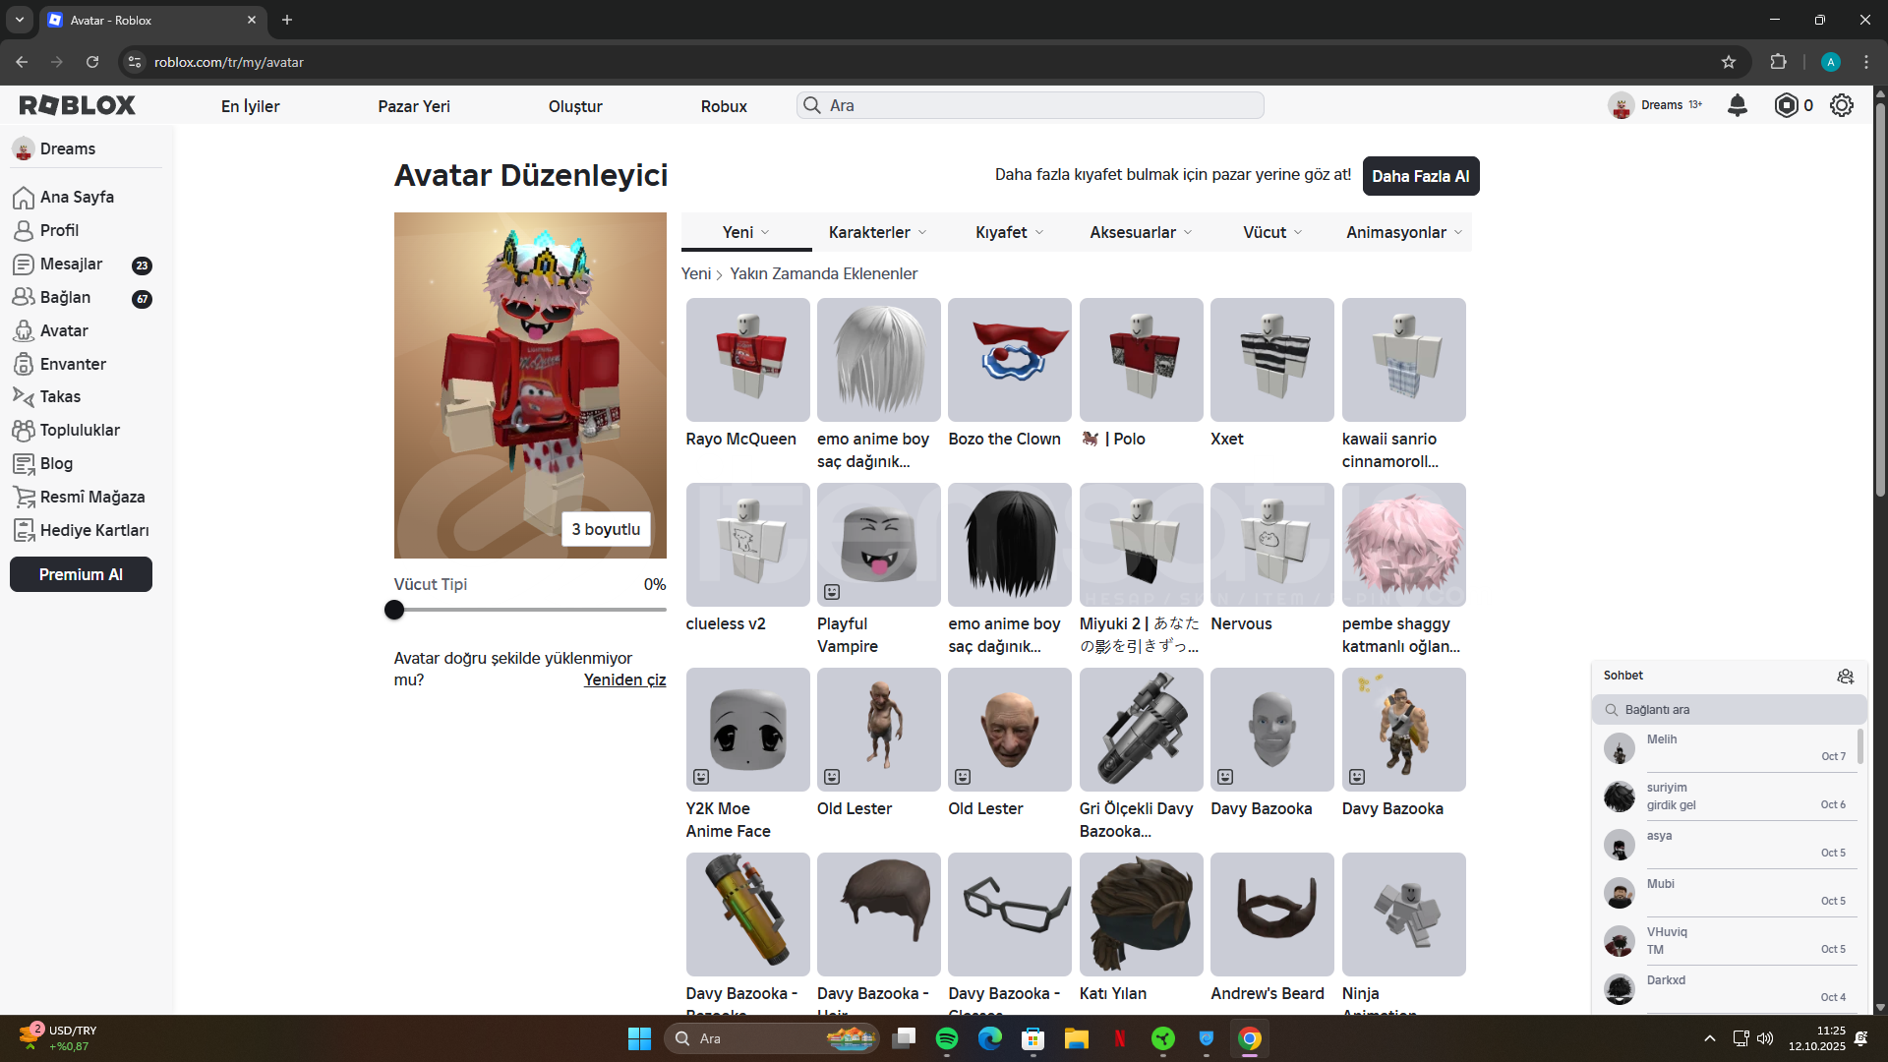Click the Yeniden çiz link
Viewport: 1888px width, 1062px height.
click(624, 679)
